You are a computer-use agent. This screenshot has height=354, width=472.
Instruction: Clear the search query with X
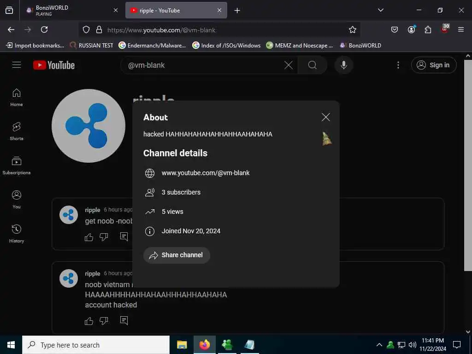pos(289,65)
